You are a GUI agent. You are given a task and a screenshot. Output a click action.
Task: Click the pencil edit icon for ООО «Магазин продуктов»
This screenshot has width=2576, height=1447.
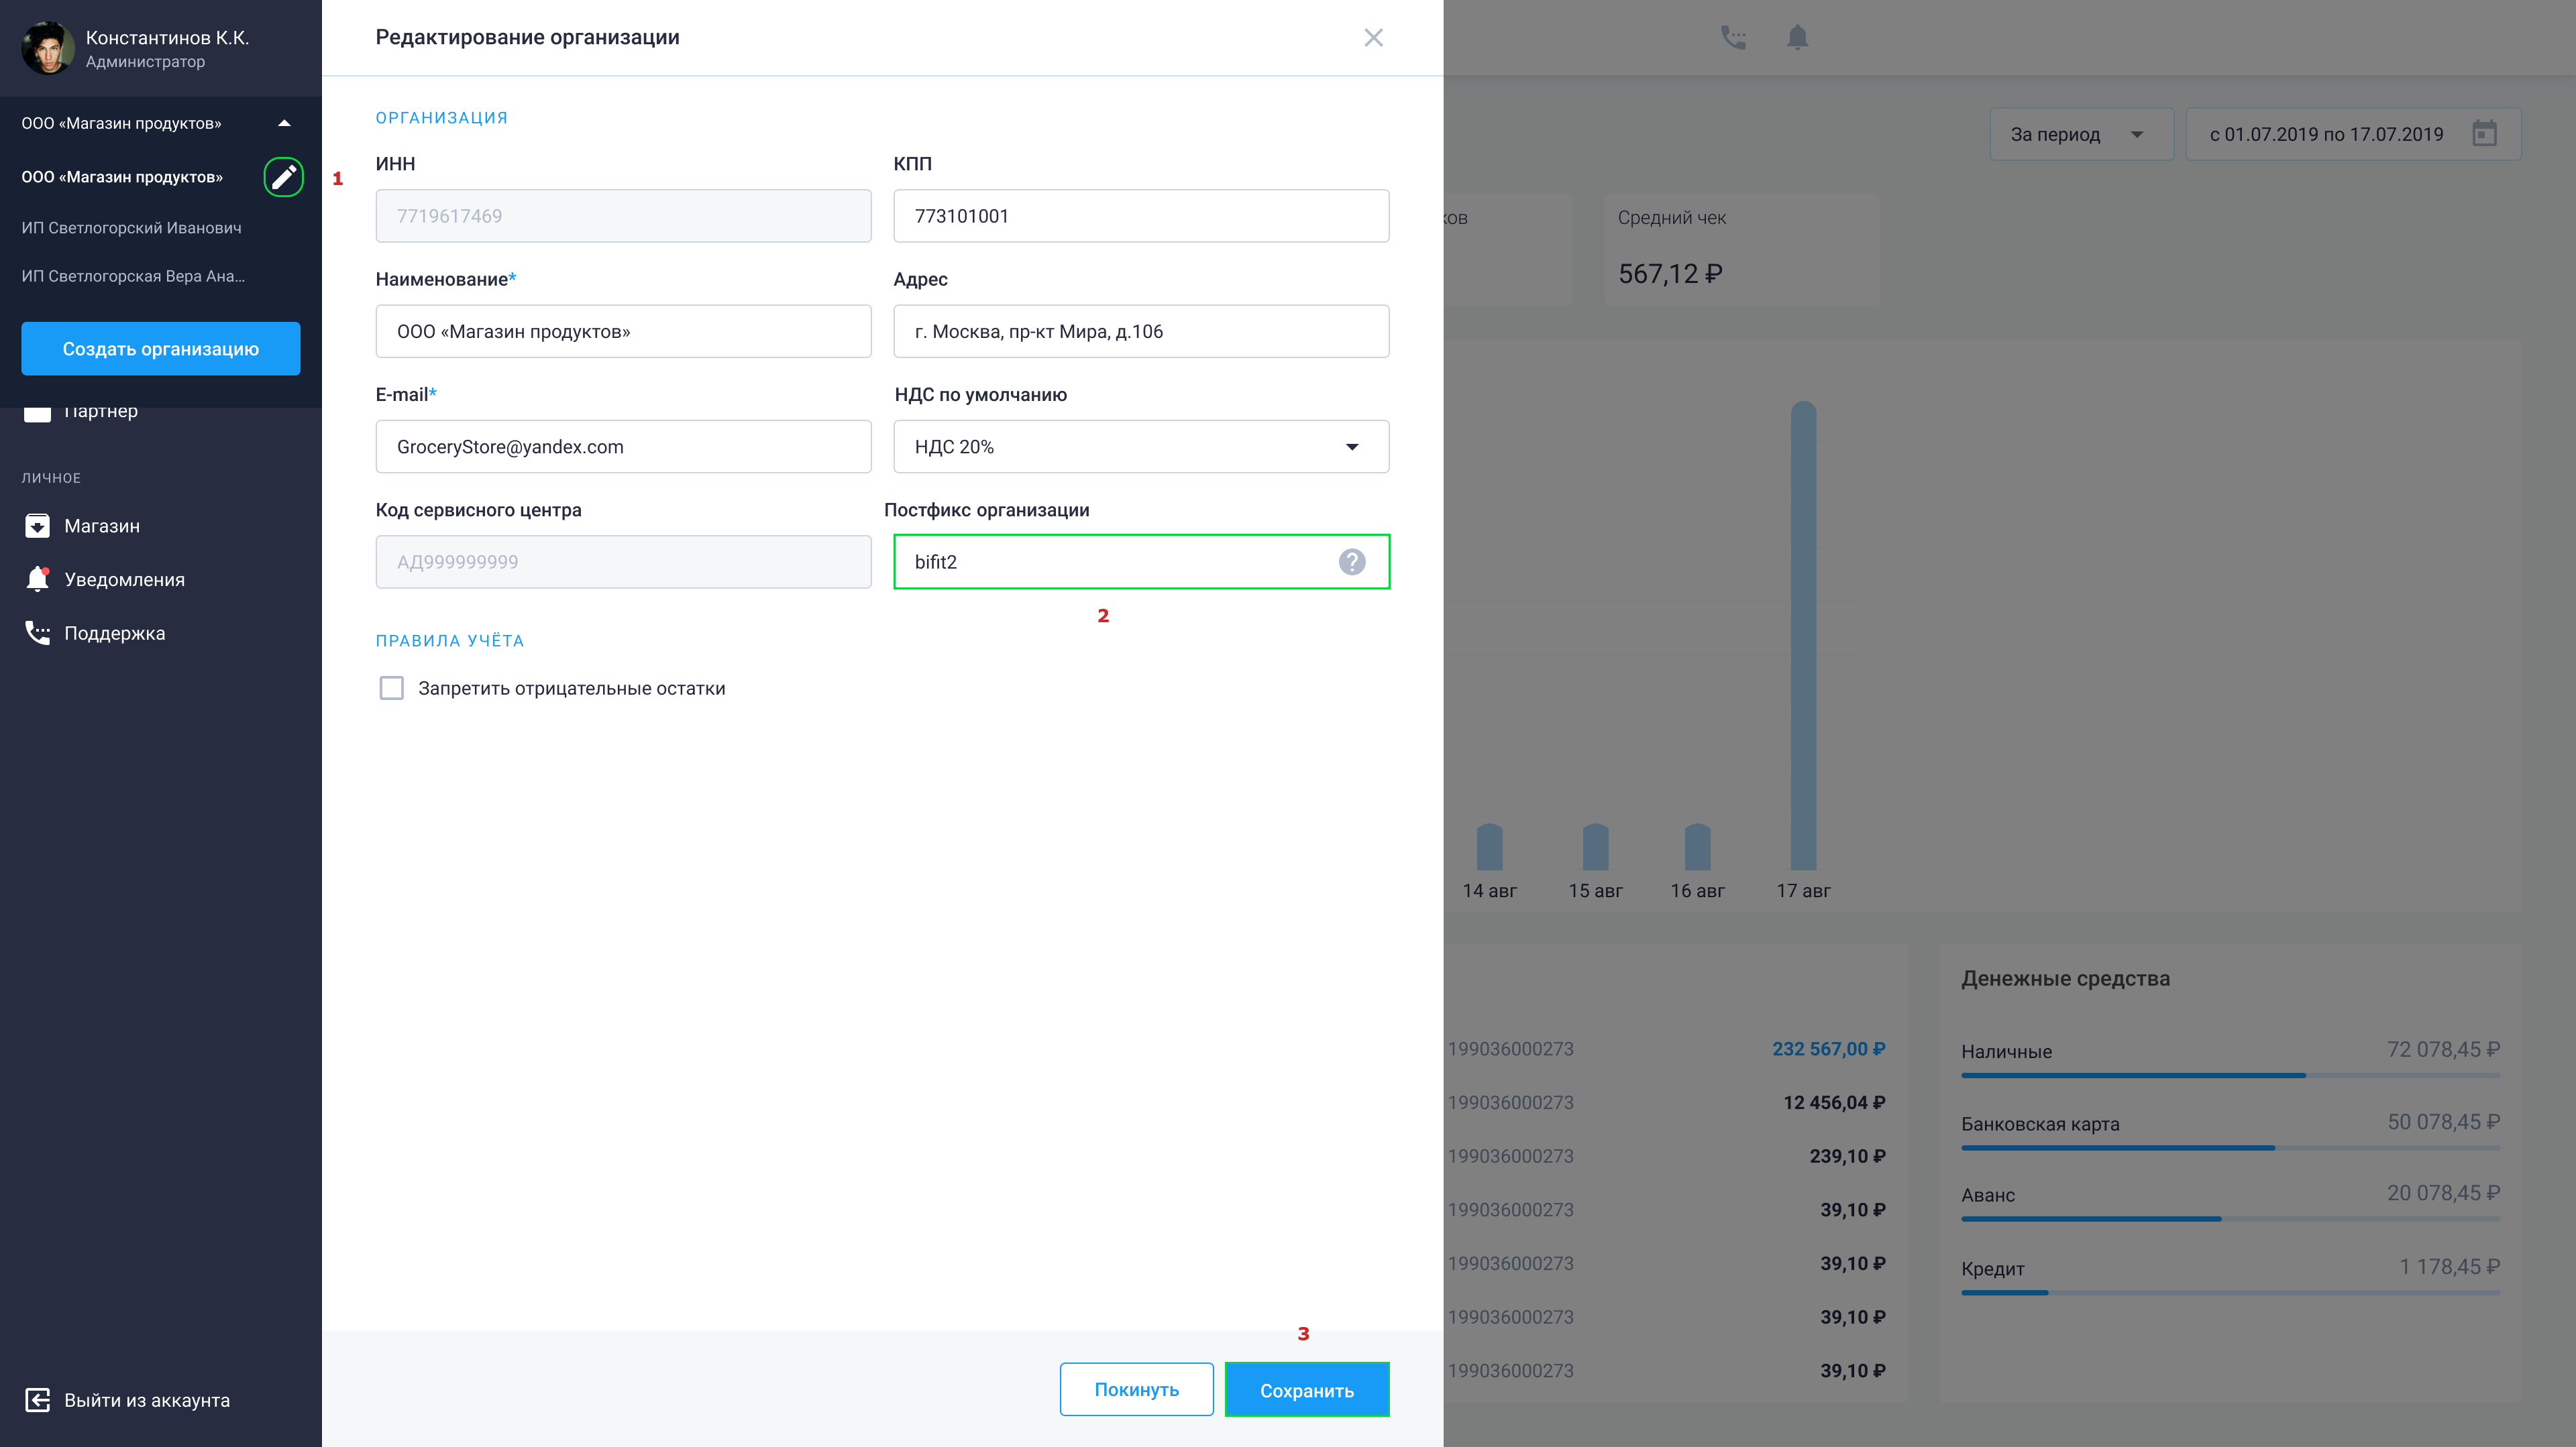[x=283, y=177]
